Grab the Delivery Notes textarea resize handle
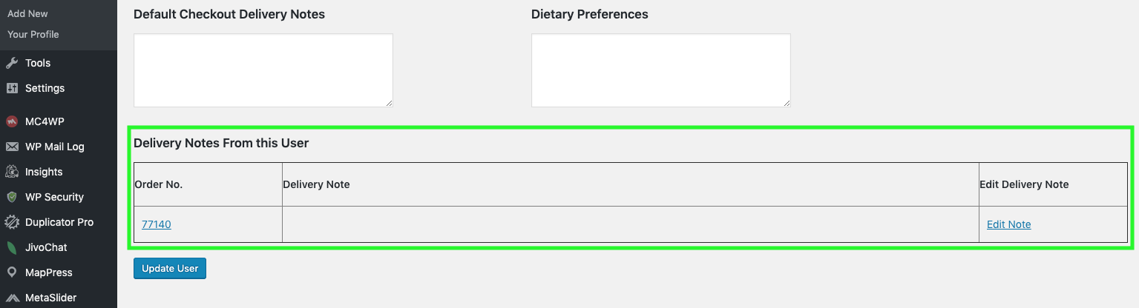This screenshot has width=1139, height=308. (389, 103)
